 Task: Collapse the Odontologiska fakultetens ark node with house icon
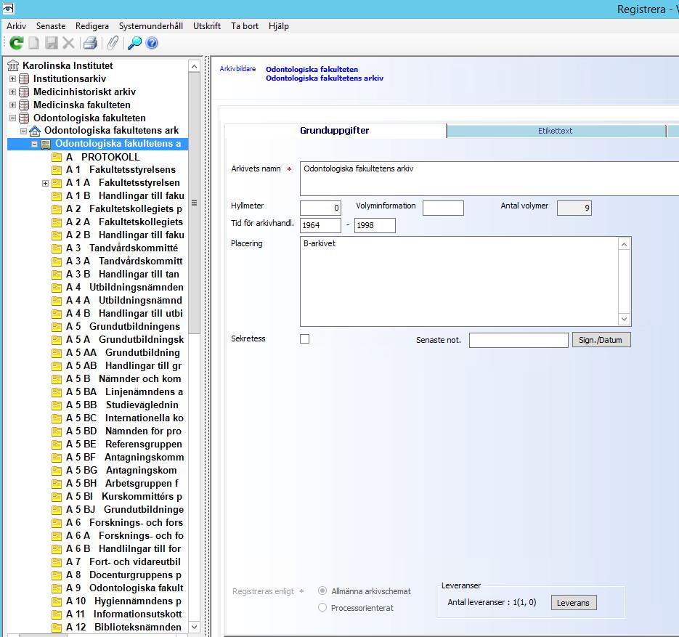click(x=23, y=131)
